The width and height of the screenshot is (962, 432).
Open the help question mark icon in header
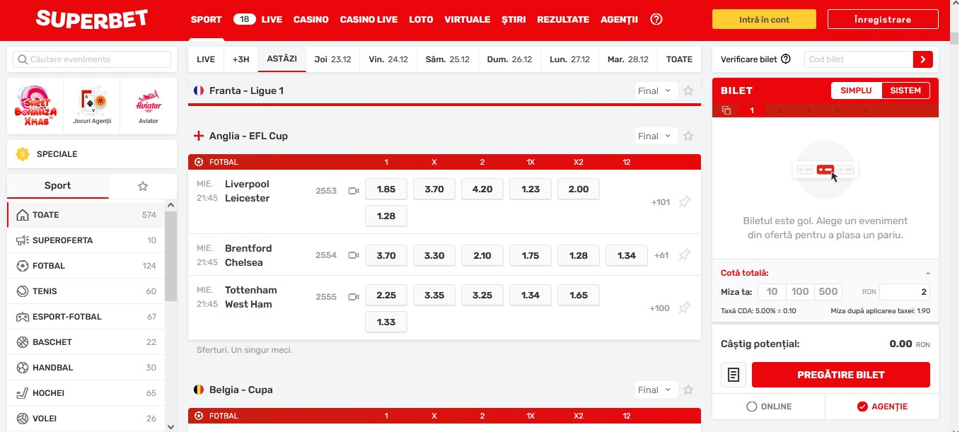(x=656, y=19)
